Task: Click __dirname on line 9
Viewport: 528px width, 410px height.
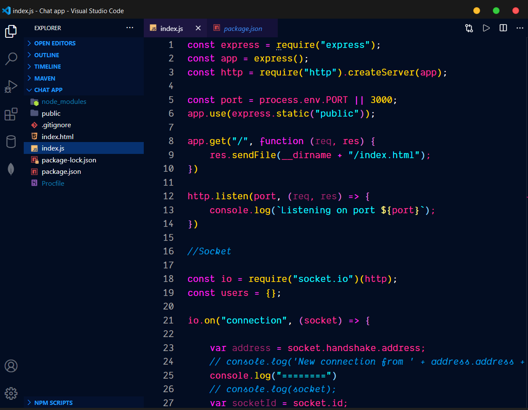Action: coord(307,155)
